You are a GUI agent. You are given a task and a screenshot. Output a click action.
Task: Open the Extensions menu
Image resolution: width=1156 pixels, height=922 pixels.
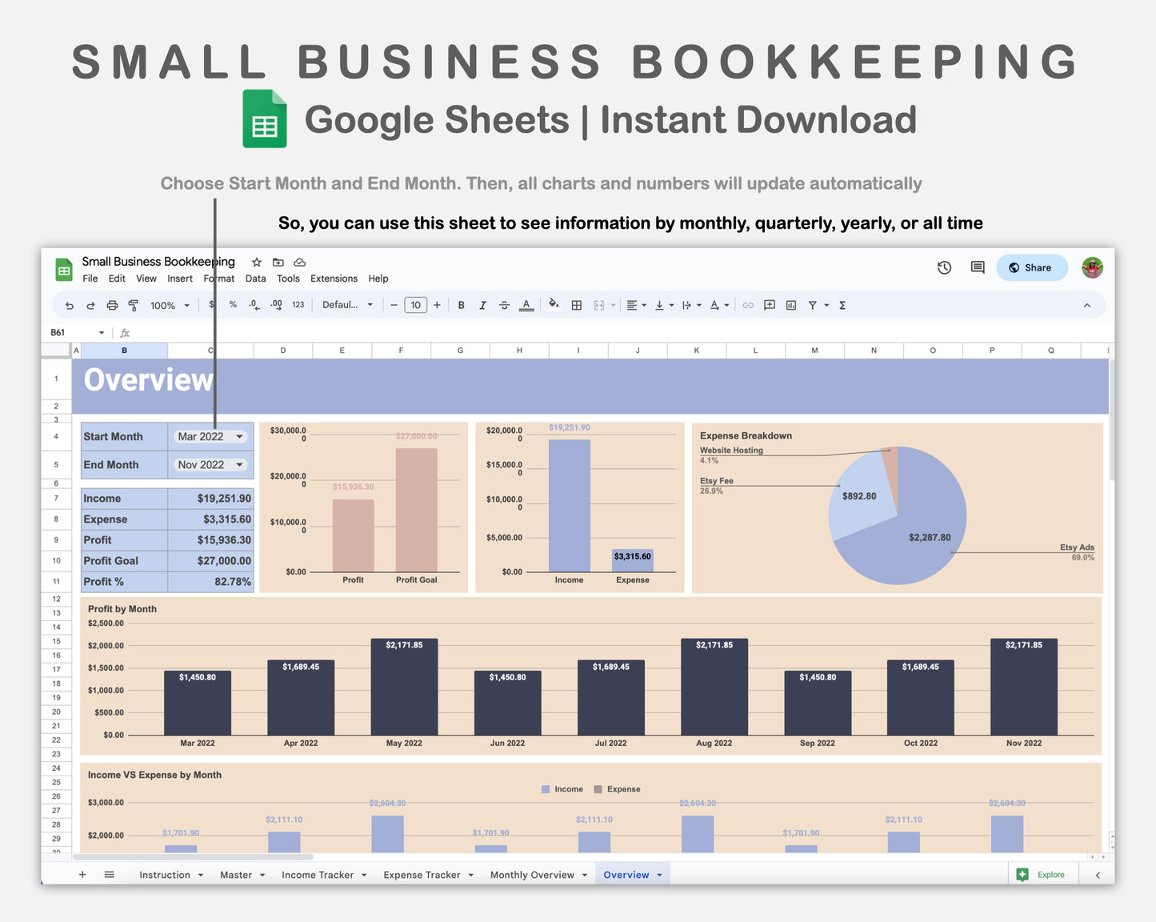pyautogui.click(x=334, y=279)
